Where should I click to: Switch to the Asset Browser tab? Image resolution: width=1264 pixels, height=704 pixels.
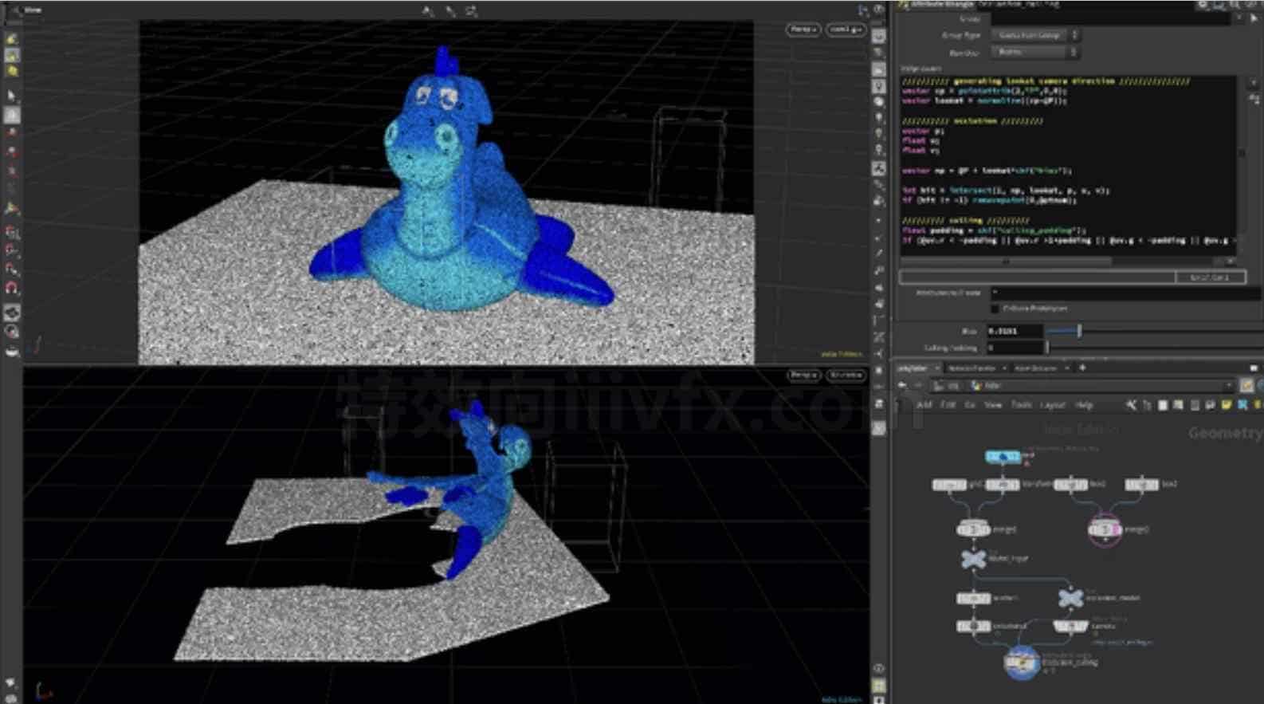[x=1035, y=368]
